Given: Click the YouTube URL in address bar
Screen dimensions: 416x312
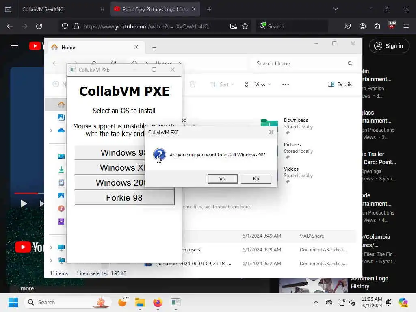Looking at the screenshot, I should click(146, 26).
